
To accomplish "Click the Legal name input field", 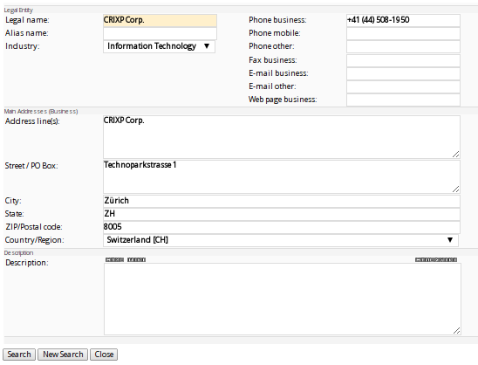I will [x=160, y=20].
